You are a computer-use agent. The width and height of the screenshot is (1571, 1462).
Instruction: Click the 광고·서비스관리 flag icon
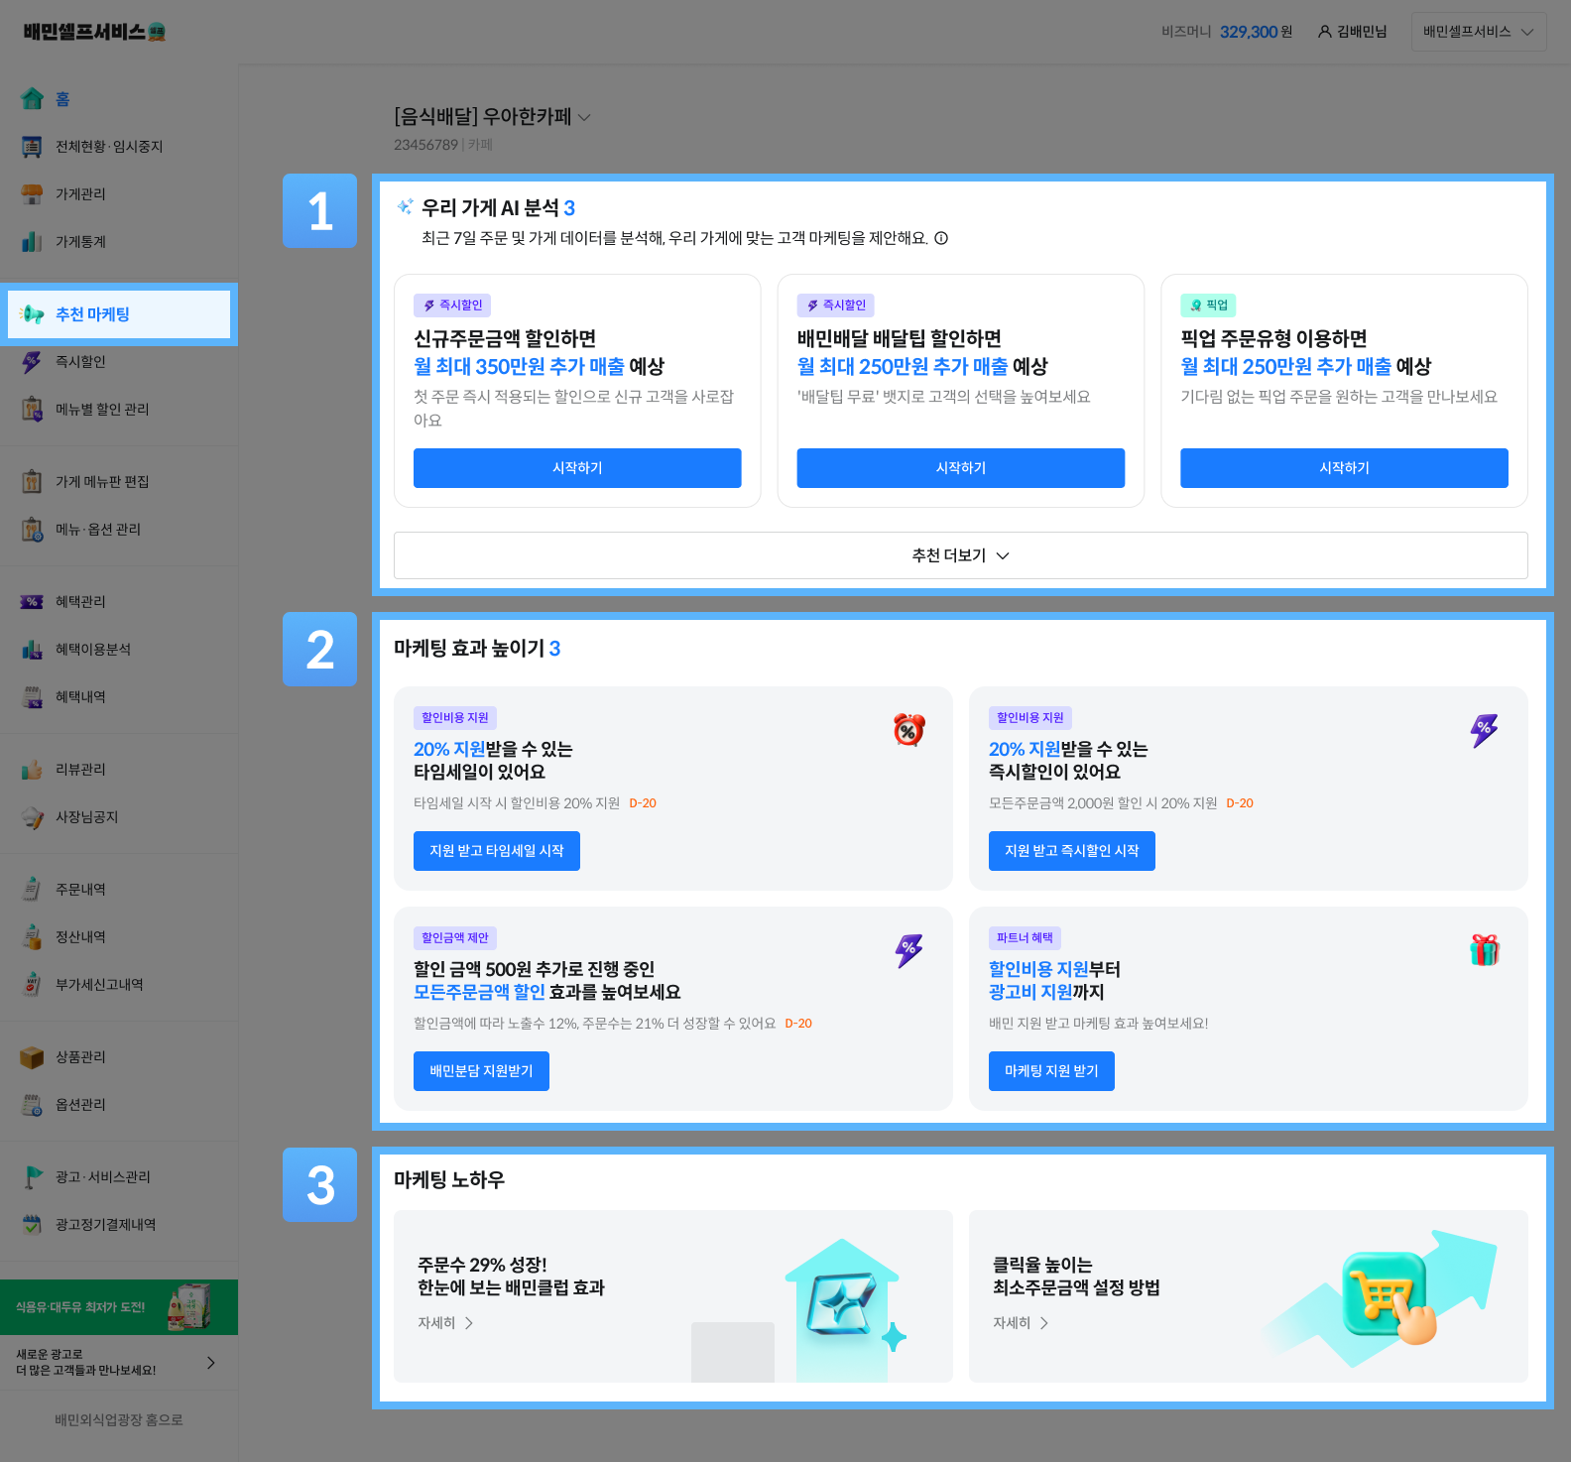pyautogui.click(x=33, y=1177)
